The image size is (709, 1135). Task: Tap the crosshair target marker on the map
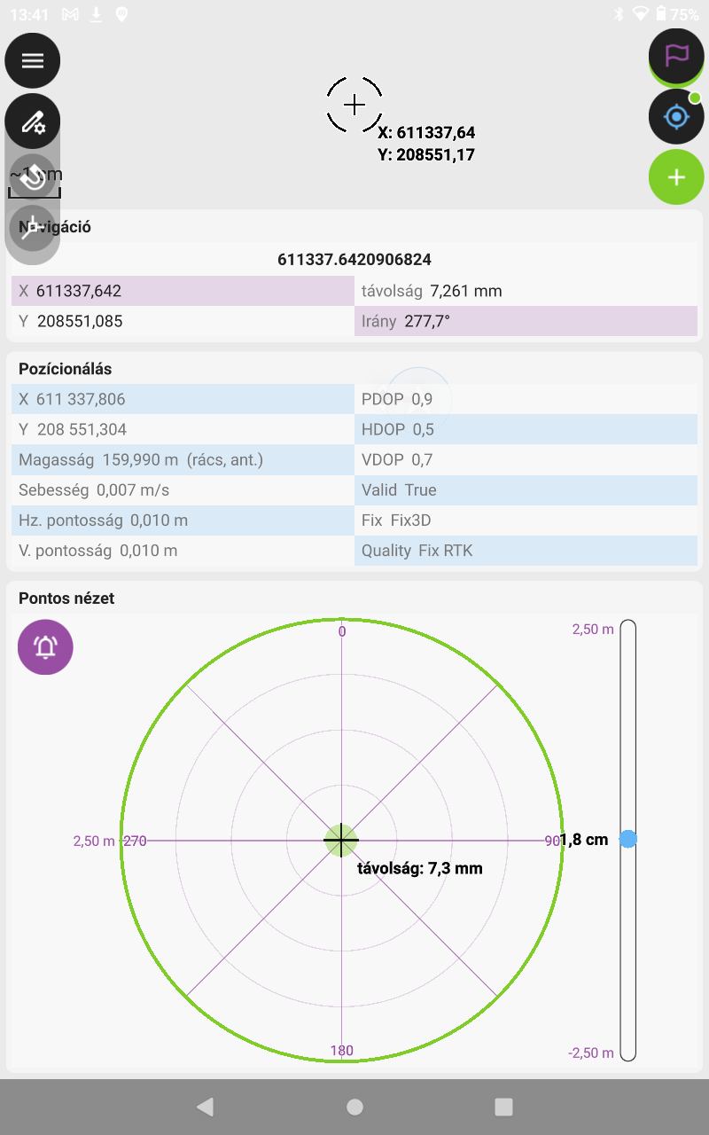coord(354,105)
